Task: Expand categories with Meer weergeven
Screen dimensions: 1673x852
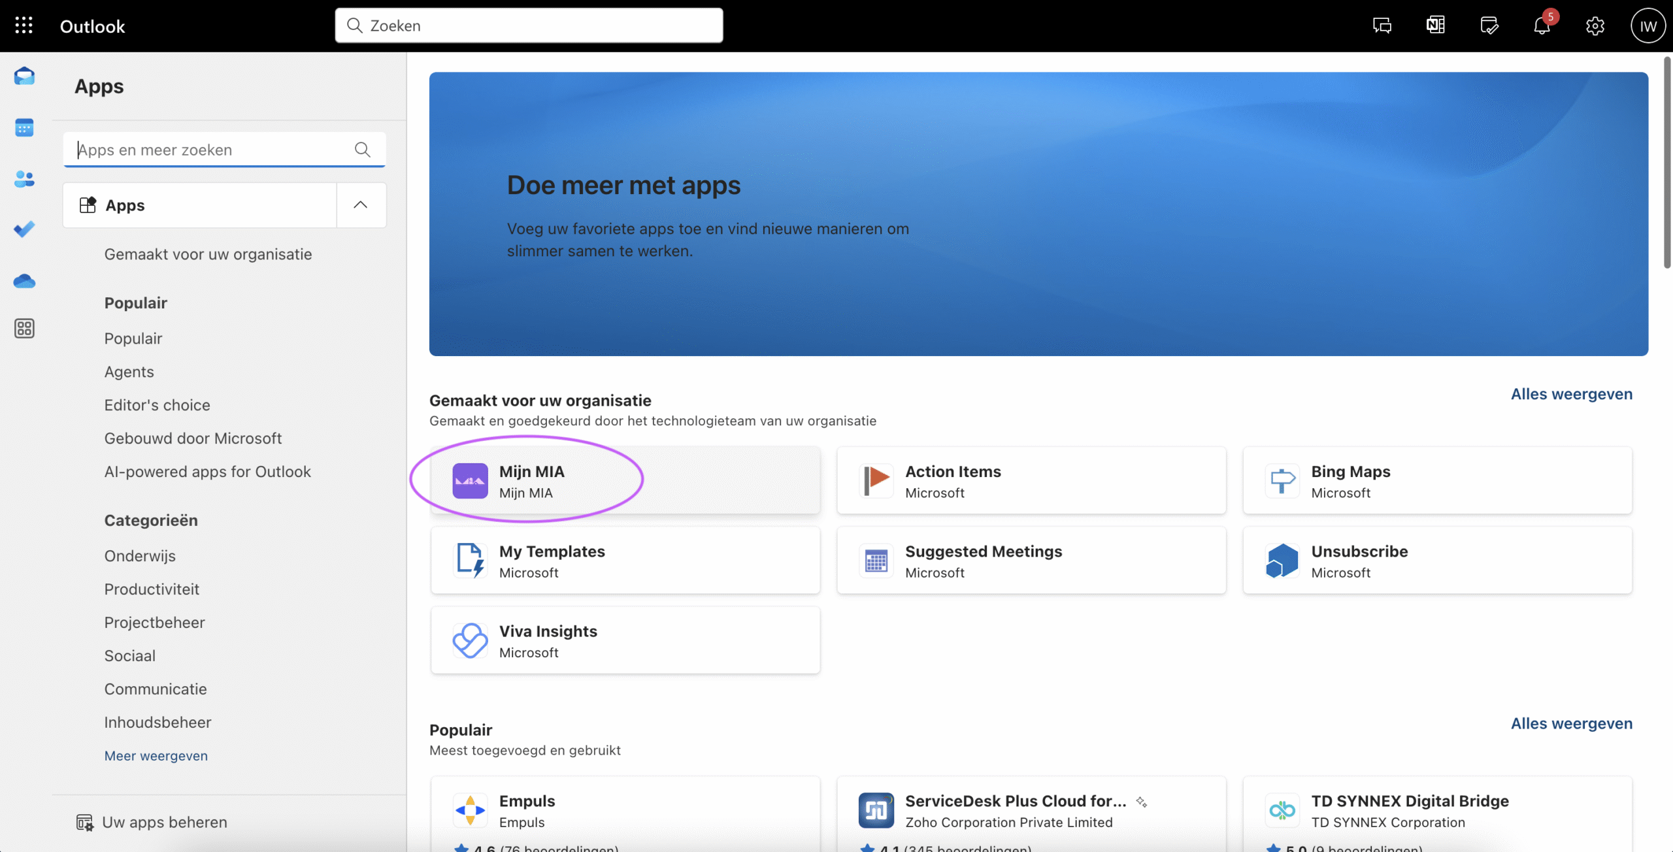Action: (156, 755)
